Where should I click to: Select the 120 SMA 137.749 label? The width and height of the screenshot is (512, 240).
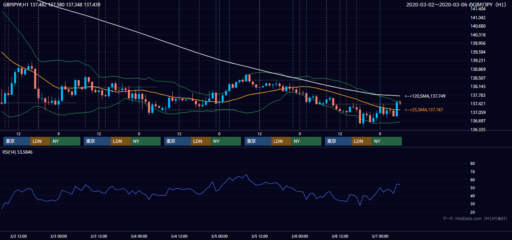pos(425,96)
